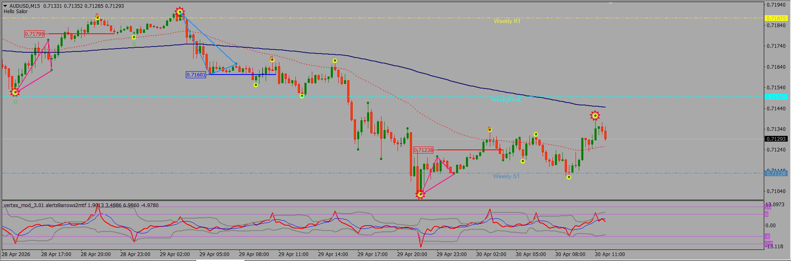Click the 0.71540 price scale label
Image resolution: width=791 pixels, height=261 pixels.
tap(776, 88)
